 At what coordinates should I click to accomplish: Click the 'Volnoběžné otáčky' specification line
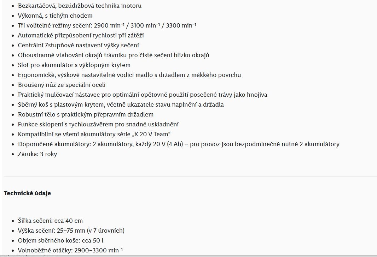click(70, 250)
